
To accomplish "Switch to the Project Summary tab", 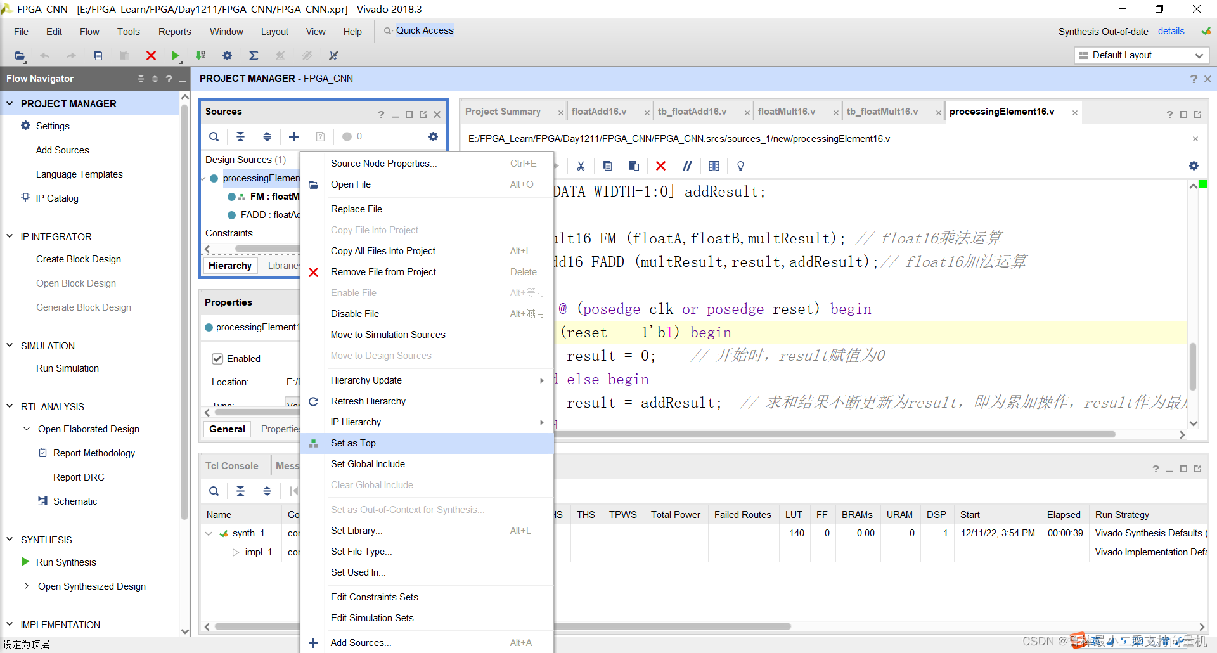I will tap(503, 112).
